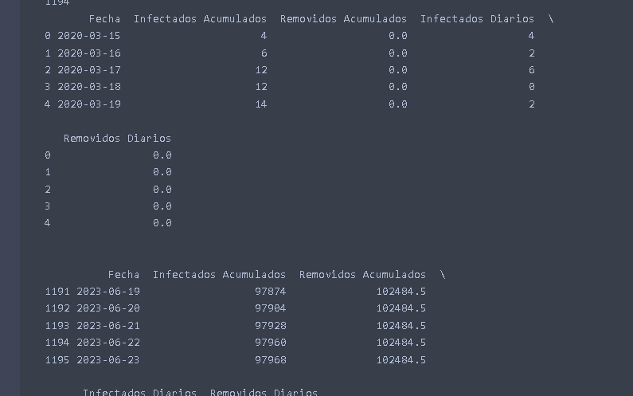
Task: Click the 2023-06-21 date entry
Action: [108, 326]
